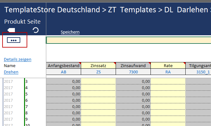Click the 7300 account code cell
Screen dimensions: 211x126
133,72
